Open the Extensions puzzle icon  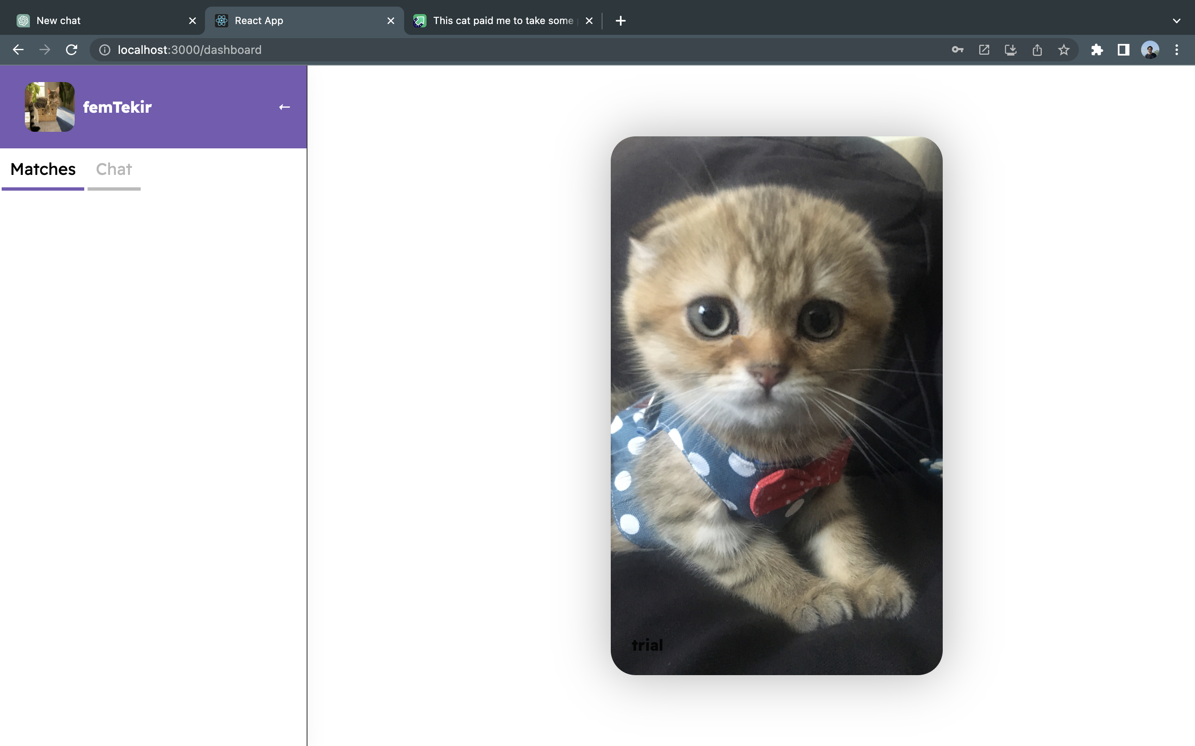pyautogui.click(x=1097, y=50)
